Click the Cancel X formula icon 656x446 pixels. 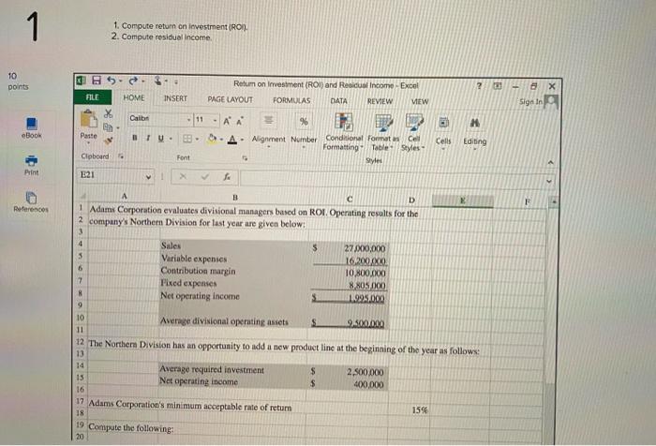coord(183,176)
